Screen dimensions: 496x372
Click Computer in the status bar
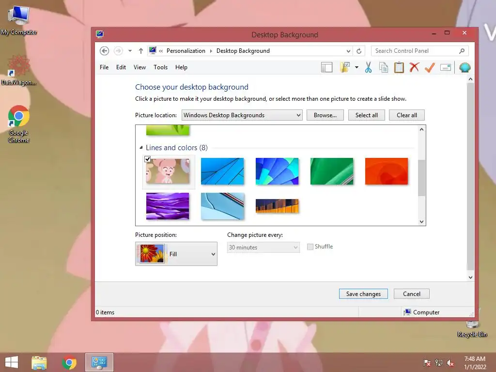click(x=422, y=312)
